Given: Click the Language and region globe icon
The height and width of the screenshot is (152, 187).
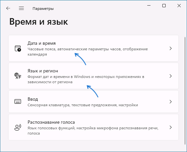Looking at the screenshot, I should tap(18, 76).
